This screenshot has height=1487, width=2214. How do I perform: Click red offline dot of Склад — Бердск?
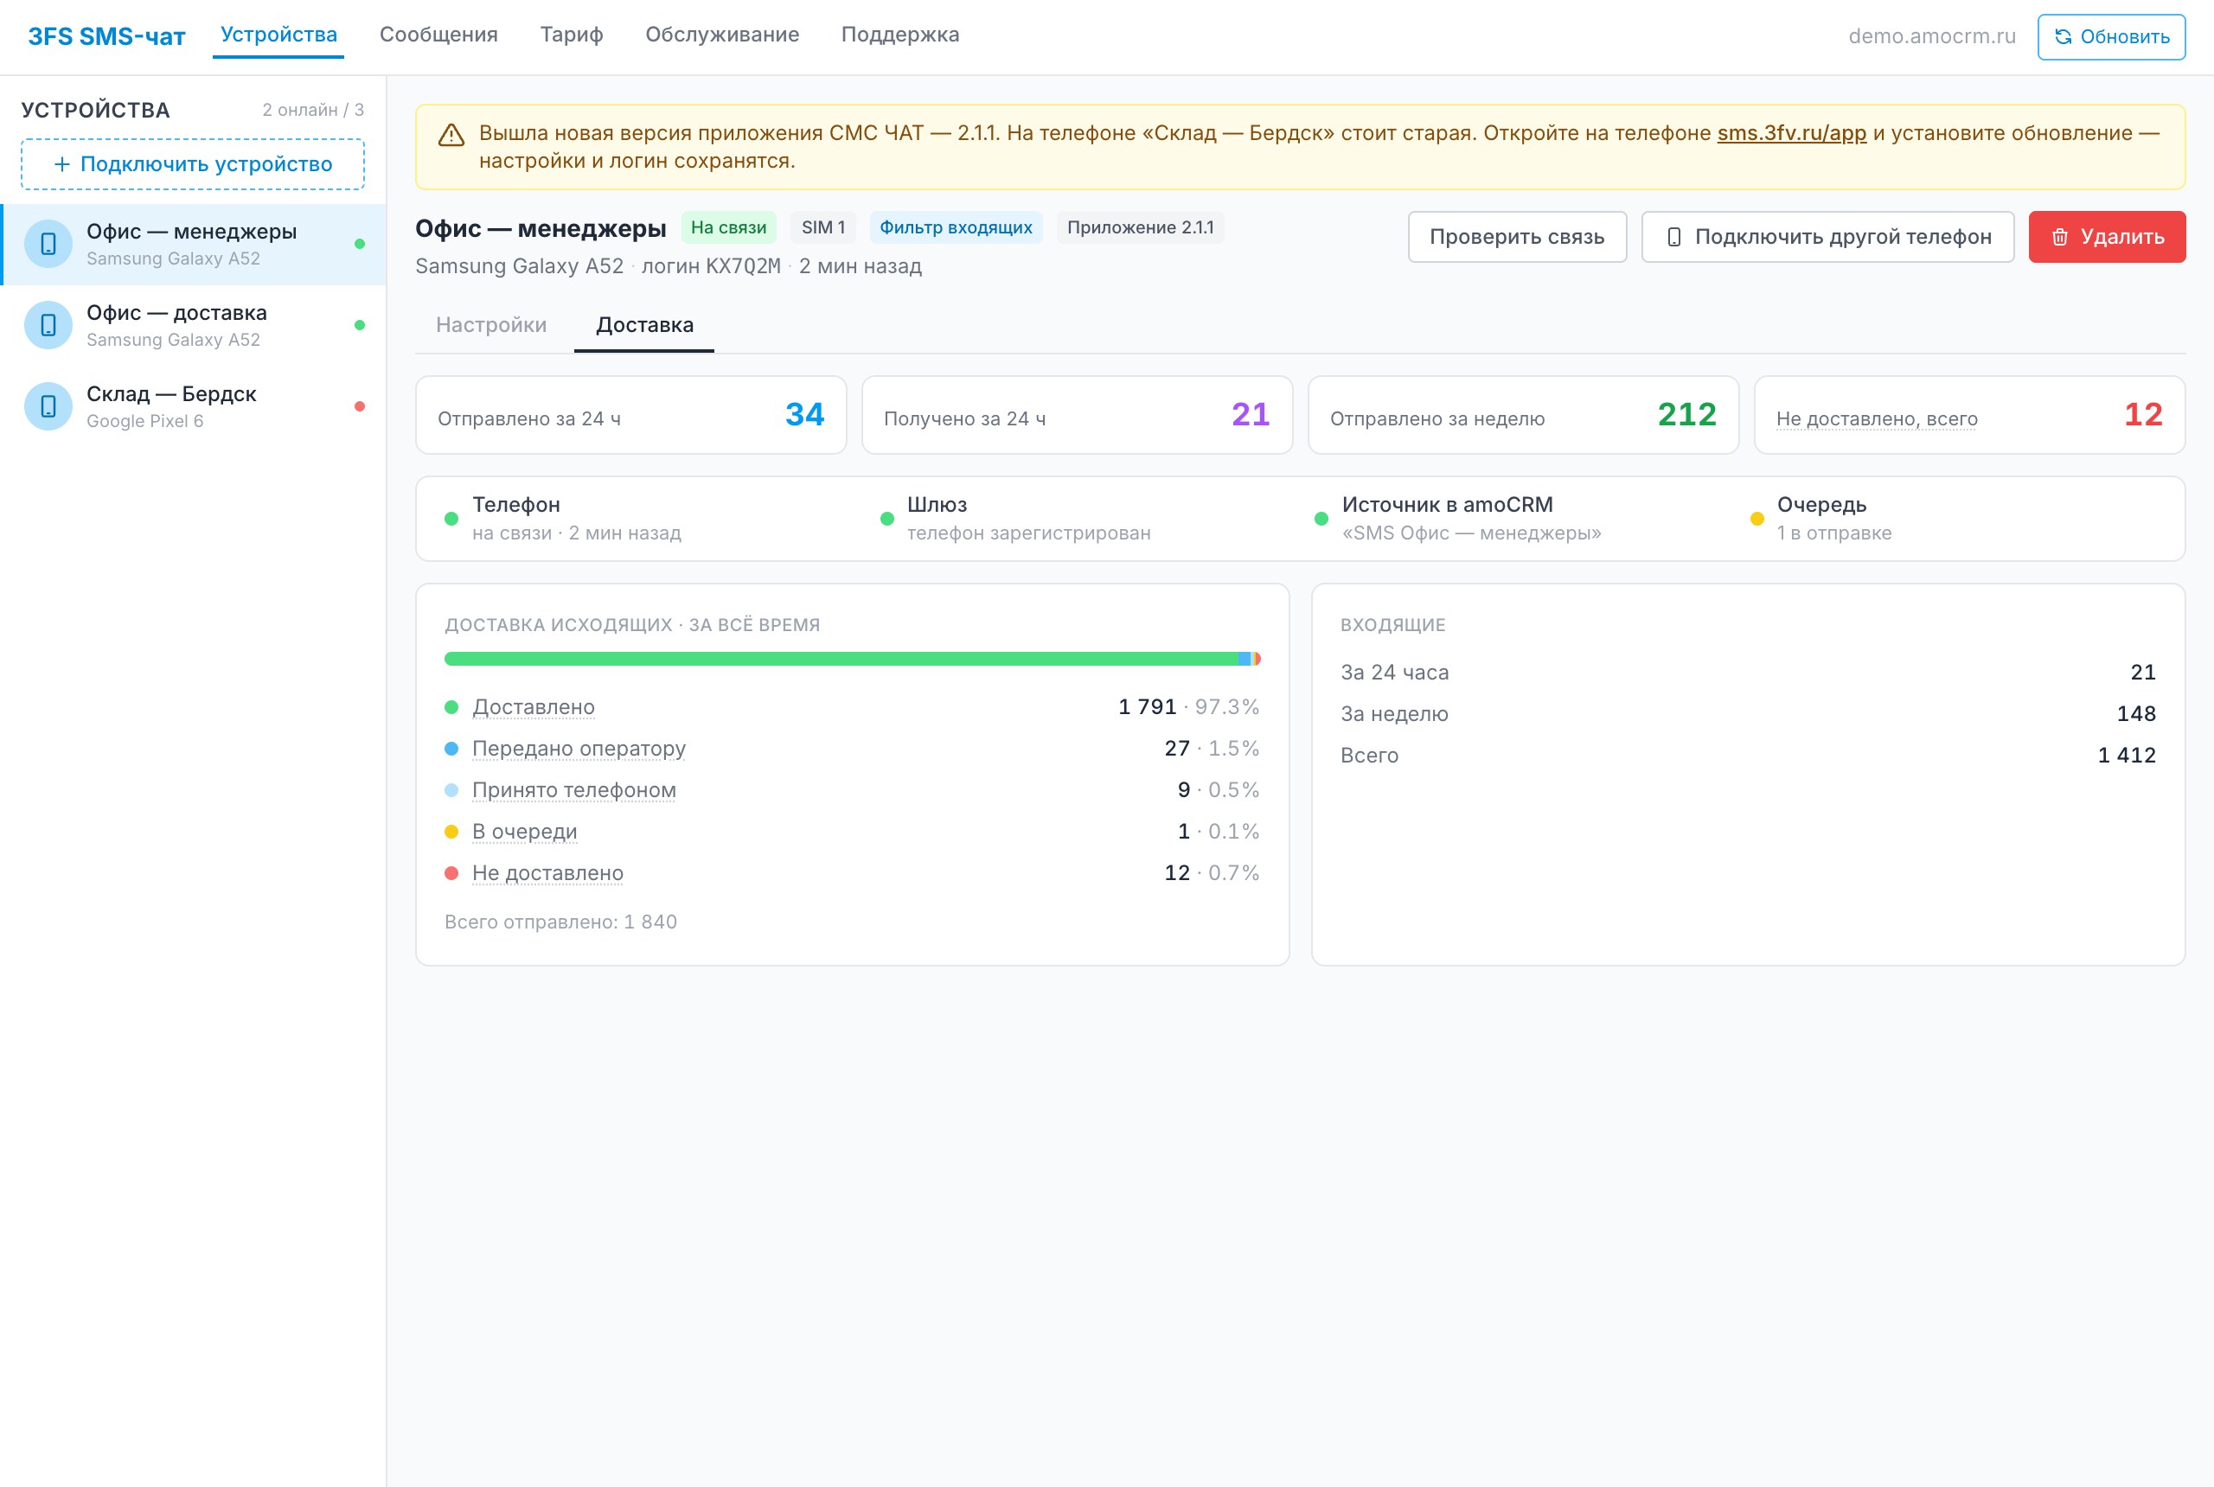tap(360, 407)
